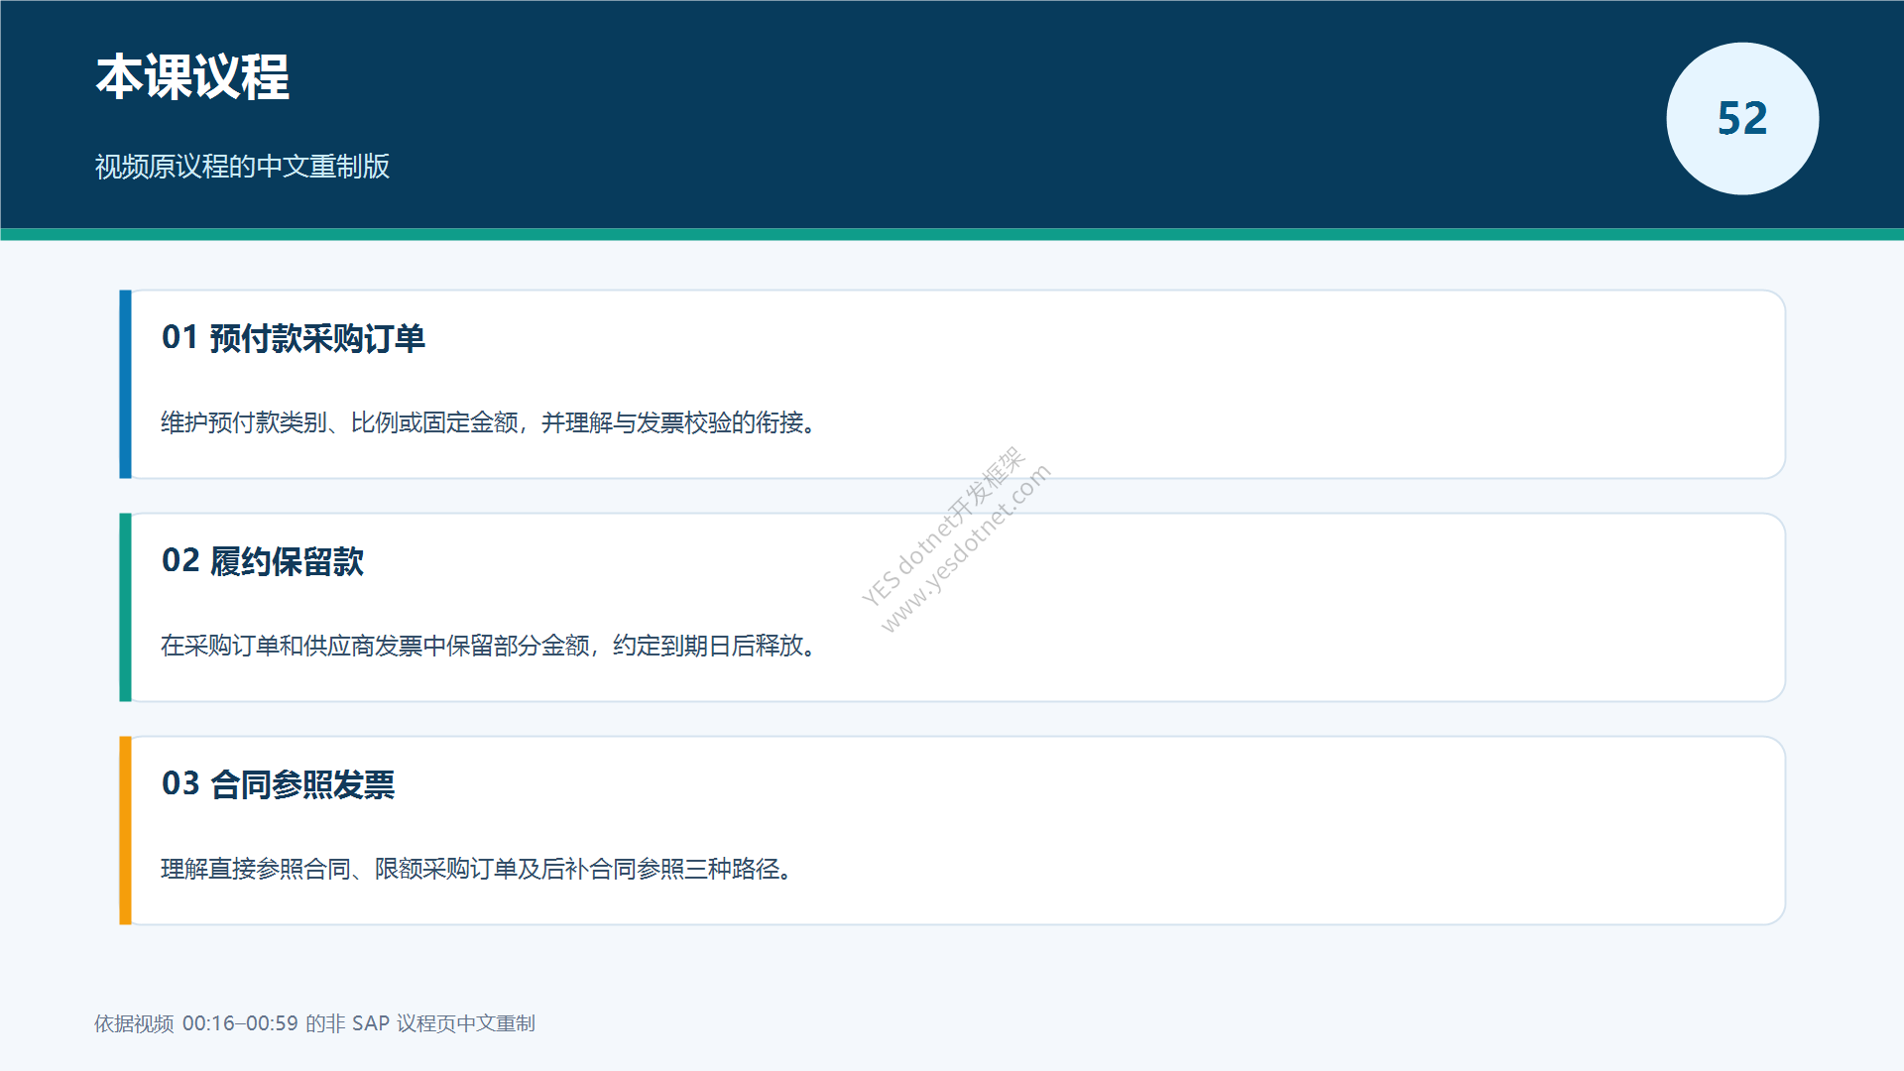1904x1071 pixels.
Task: Select the description text 维护预付款类别、比例或固定金额
Action: tap(340, 423)
